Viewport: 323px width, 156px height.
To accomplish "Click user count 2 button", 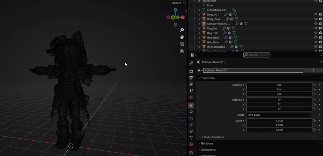I will point(313,70).
